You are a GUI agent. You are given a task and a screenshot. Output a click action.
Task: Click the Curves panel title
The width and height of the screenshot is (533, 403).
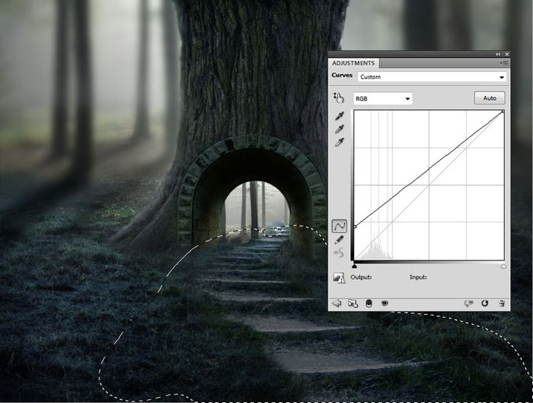coord(342,75)
